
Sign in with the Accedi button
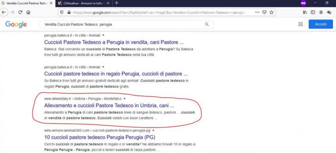pos(321,24)
